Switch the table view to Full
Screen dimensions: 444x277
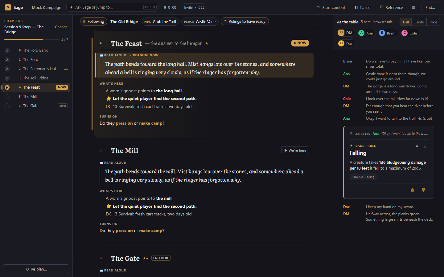(406, 22)
